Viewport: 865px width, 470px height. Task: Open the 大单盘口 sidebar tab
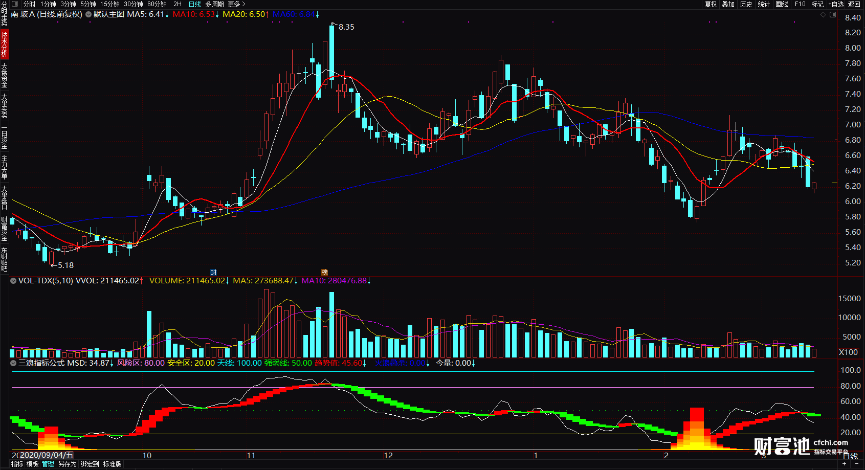click(x=4, y=198)
